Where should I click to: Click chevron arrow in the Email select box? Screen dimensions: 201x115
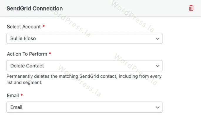158,107
